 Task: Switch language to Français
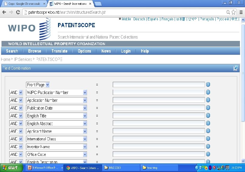click(167, 19)
